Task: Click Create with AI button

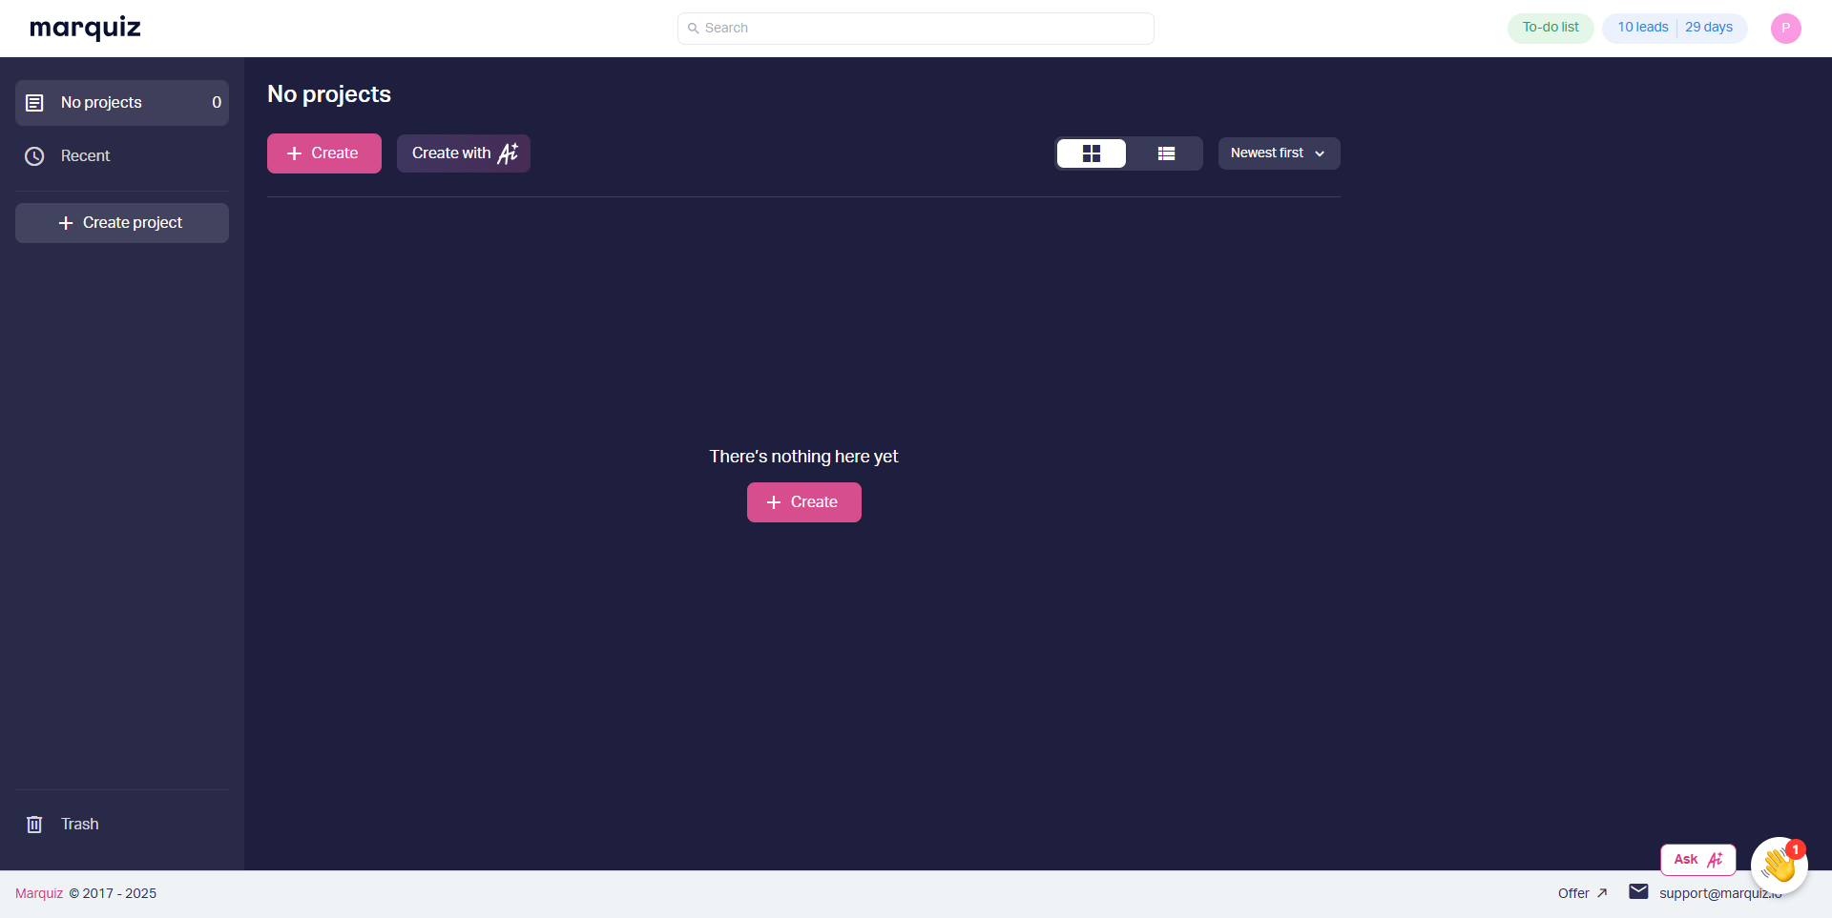Action: coord(464,153)
